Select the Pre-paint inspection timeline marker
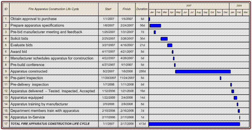The image size is (252, 130). pos(220,78)
